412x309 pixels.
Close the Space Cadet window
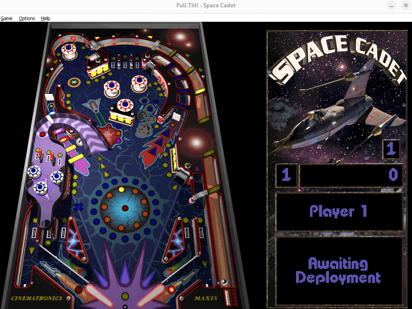pyautogui.click(x=405, y=6)
